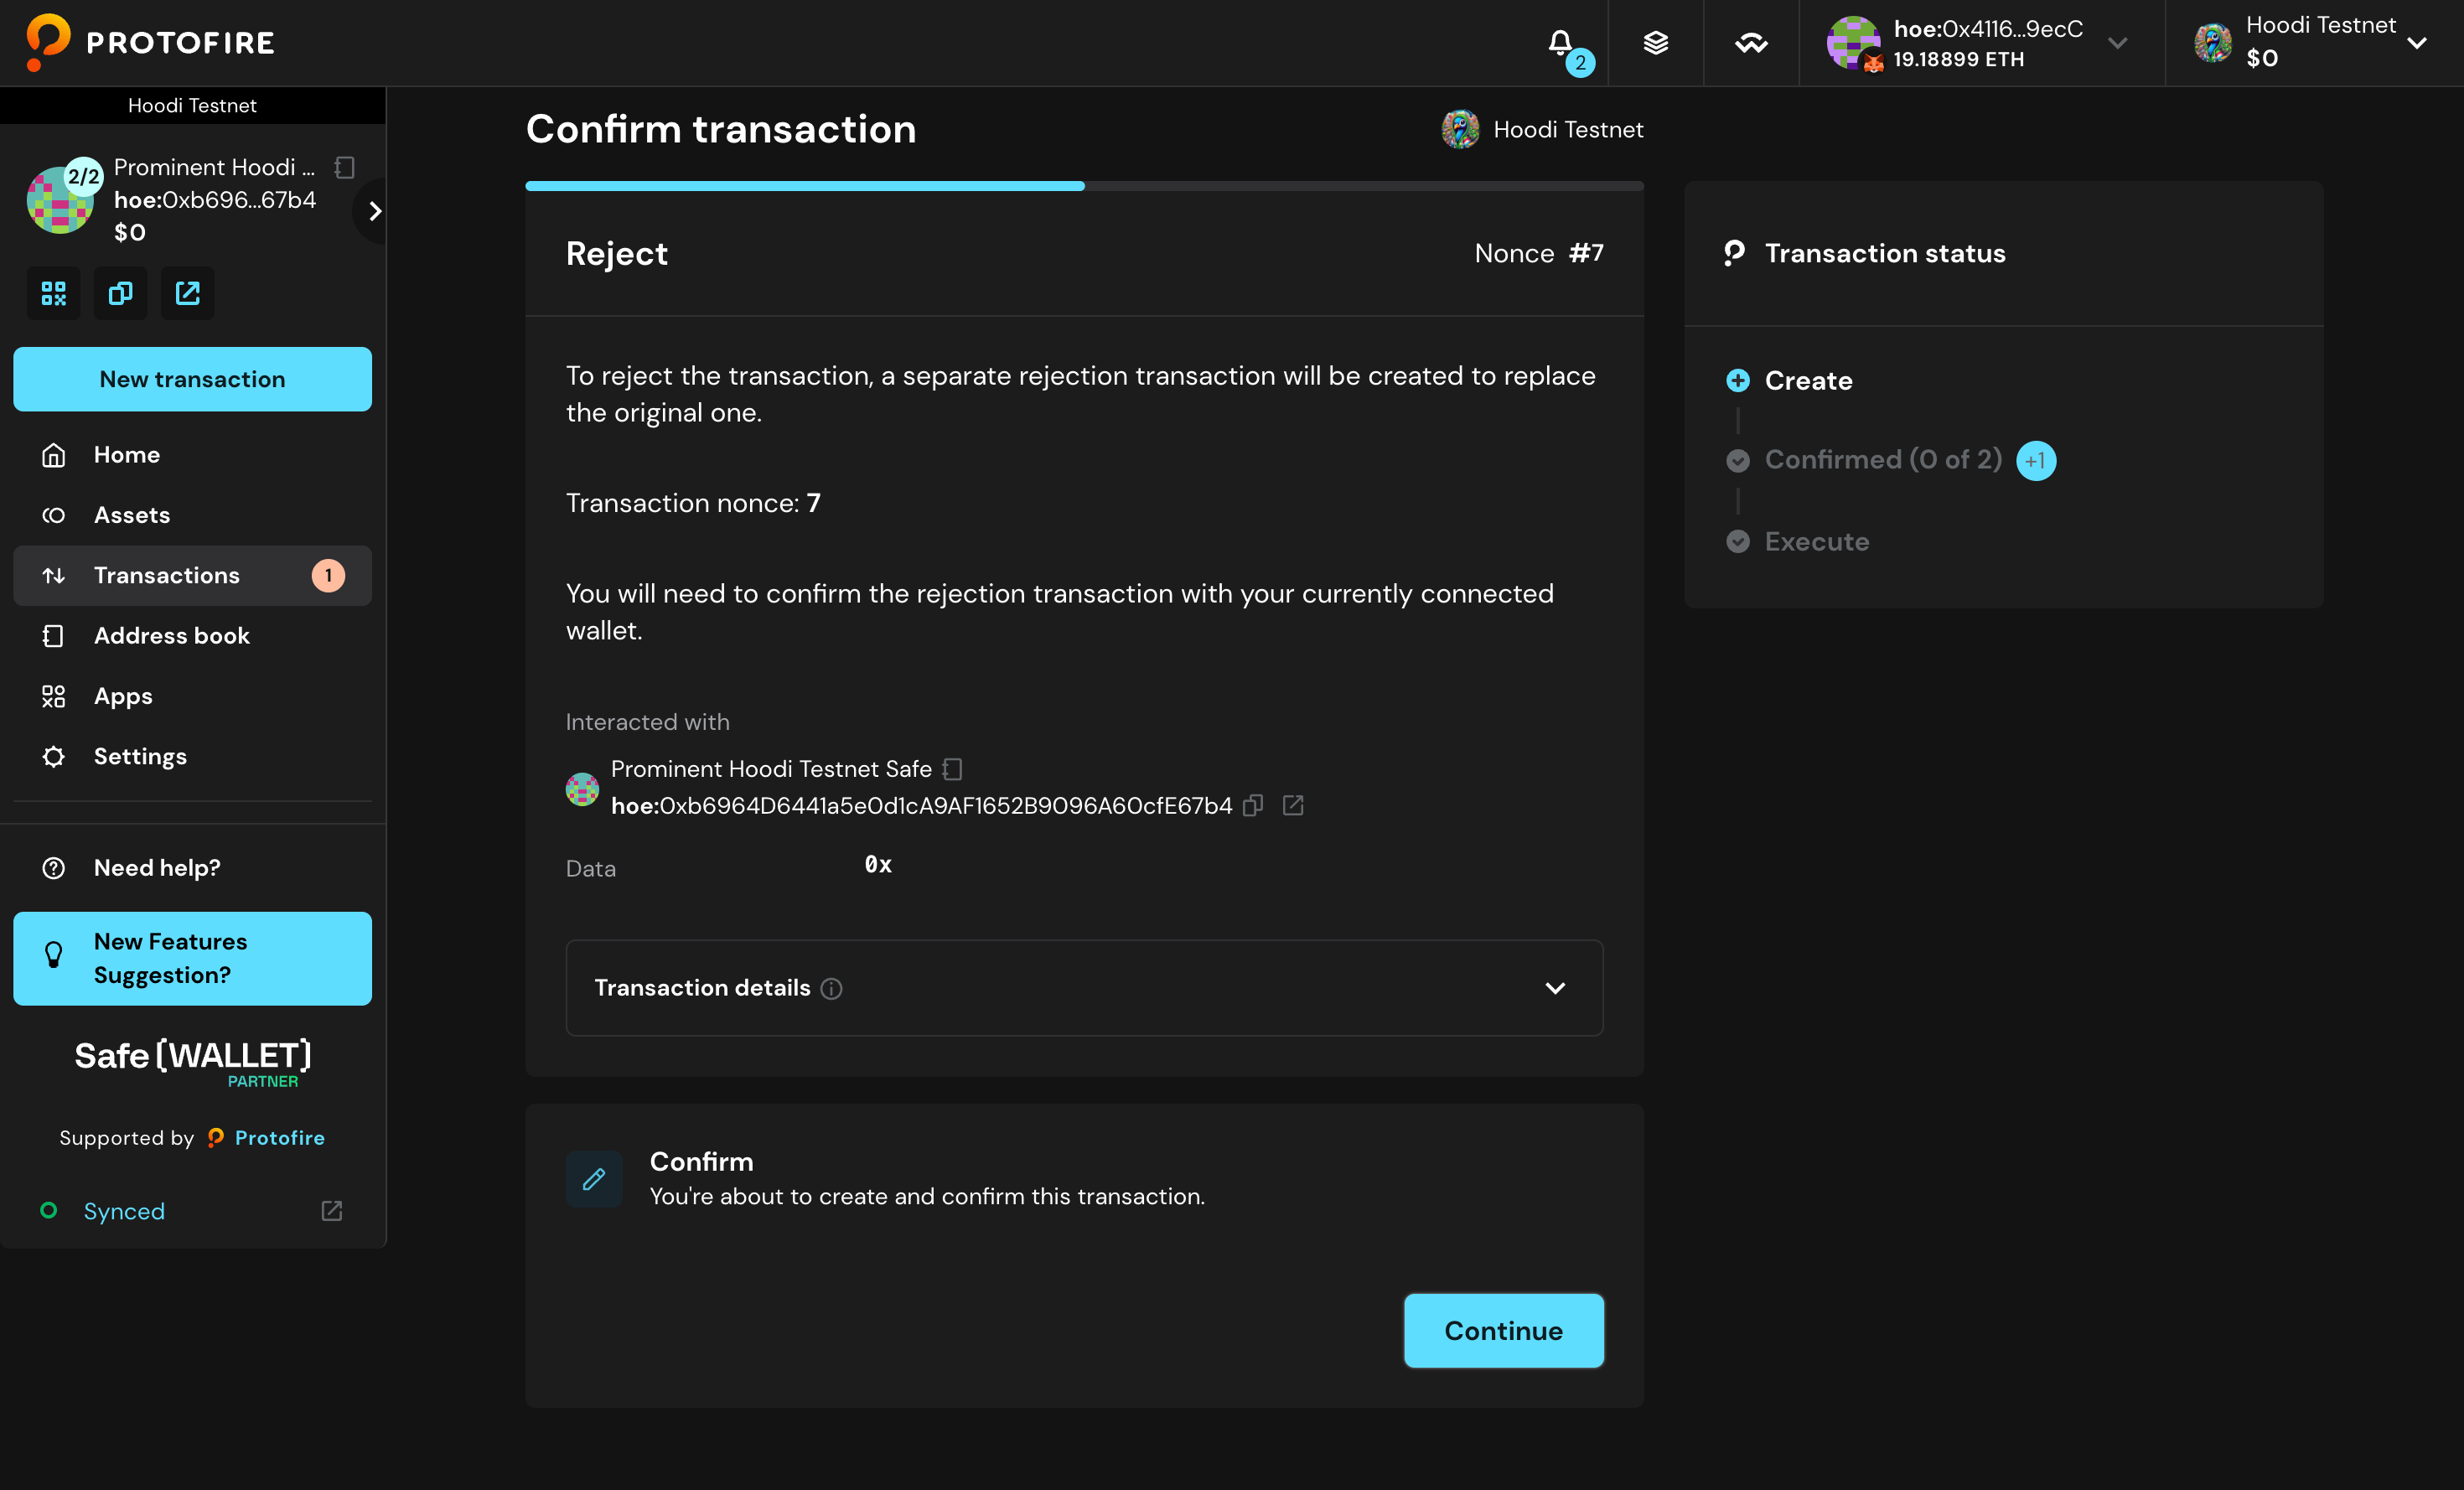Click the pencil icon beside Confirm

click(x=594, y=1179)
